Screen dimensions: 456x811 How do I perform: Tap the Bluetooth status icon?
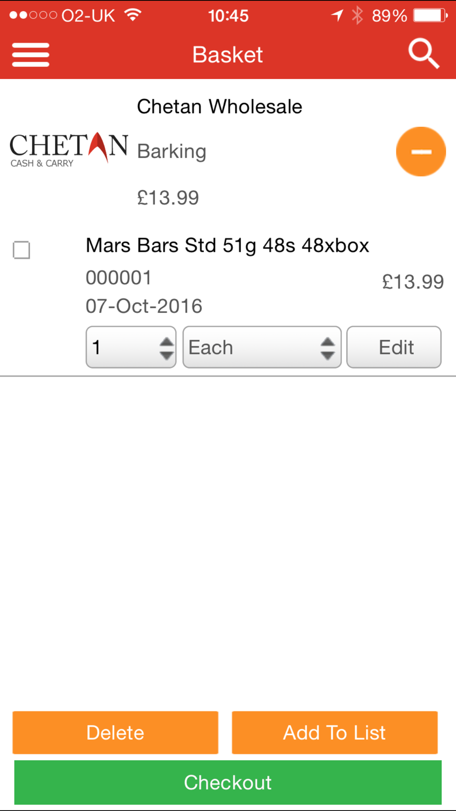tap(357, 16)
